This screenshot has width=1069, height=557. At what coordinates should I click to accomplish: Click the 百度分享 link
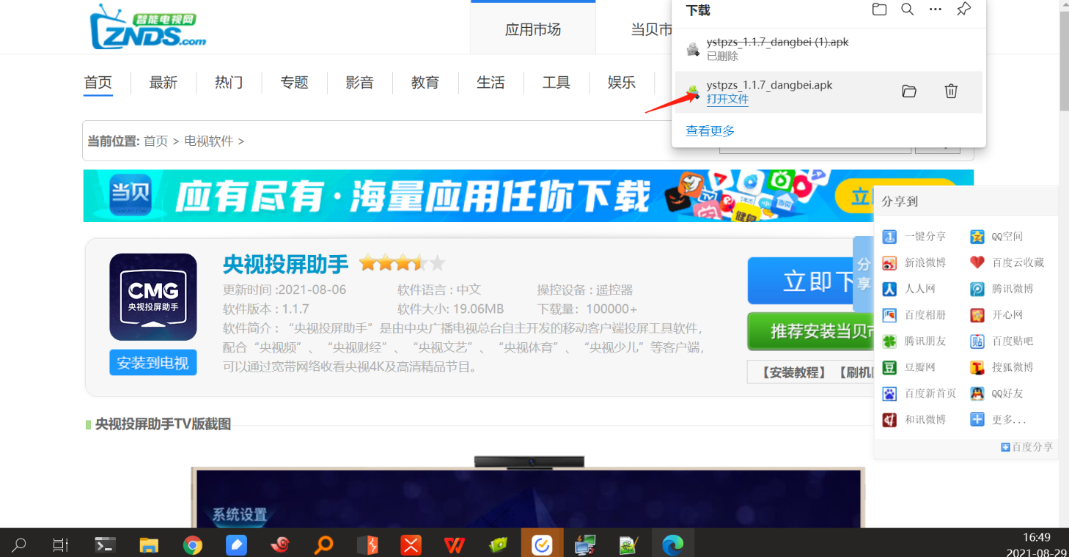pos(1027,447)
